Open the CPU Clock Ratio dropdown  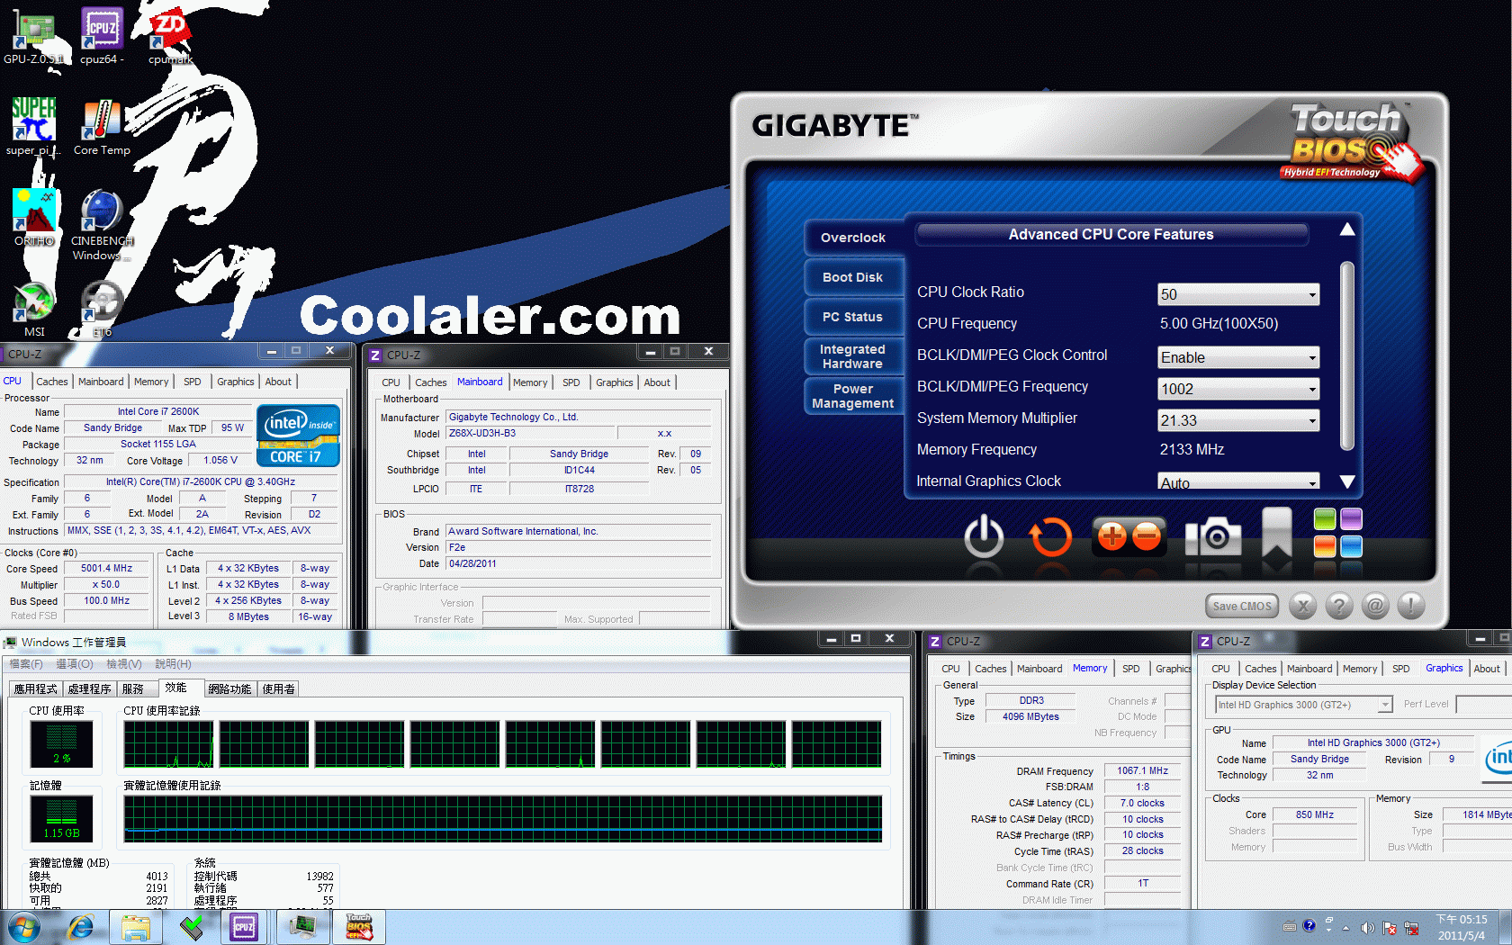click(x=1238, y=294)
